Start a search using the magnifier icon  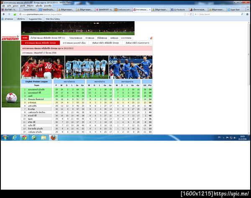point(242,14)
